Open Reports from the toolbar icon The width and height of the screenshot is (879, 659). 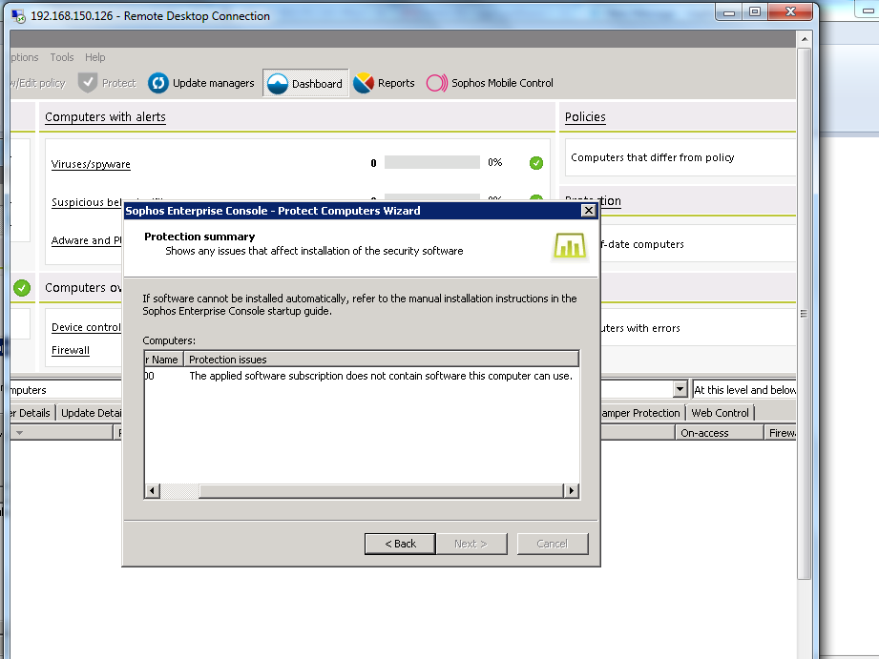(364, 83)
